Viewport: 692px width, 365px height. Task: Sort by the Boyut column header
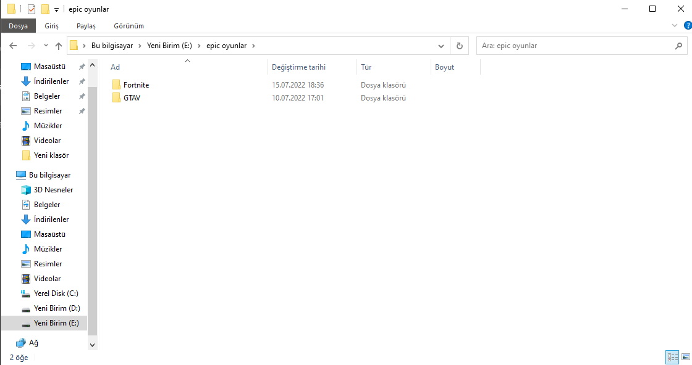click(x=444, y=67)
